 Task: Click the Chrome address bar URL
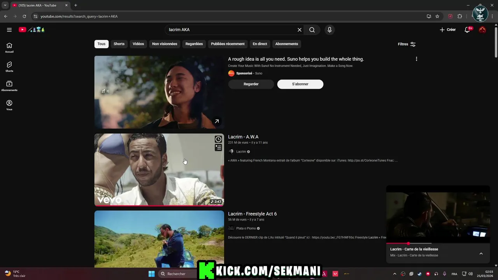coord(79,16)
